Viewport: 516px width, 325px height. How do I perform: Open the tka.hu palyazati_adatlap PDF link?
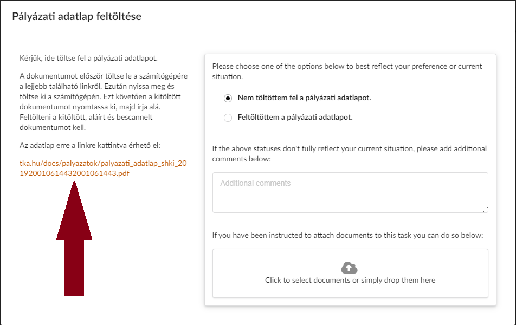coord(103,168)
